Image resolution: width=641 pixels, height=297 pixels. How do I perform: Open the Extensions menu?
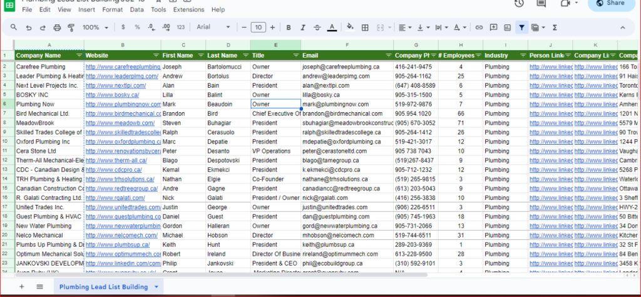(x=188, y=9)
